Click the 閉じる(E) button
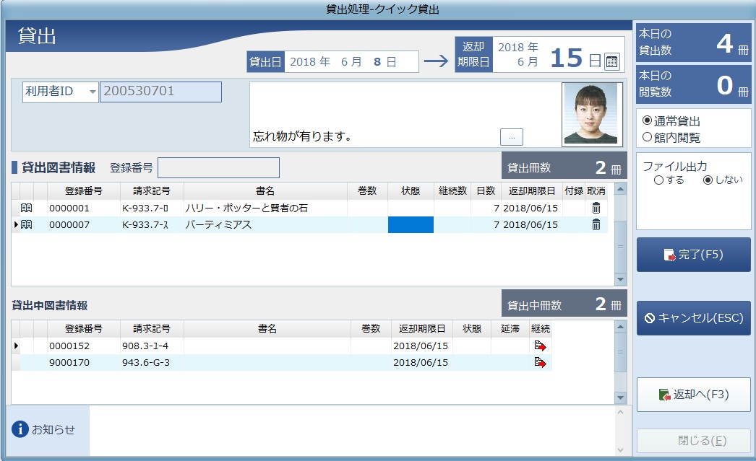 693,440
